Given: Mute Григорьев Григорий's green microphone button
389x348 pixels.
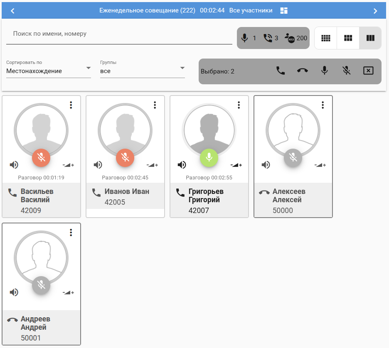Looking at the screenshot, I should [209, 158].
